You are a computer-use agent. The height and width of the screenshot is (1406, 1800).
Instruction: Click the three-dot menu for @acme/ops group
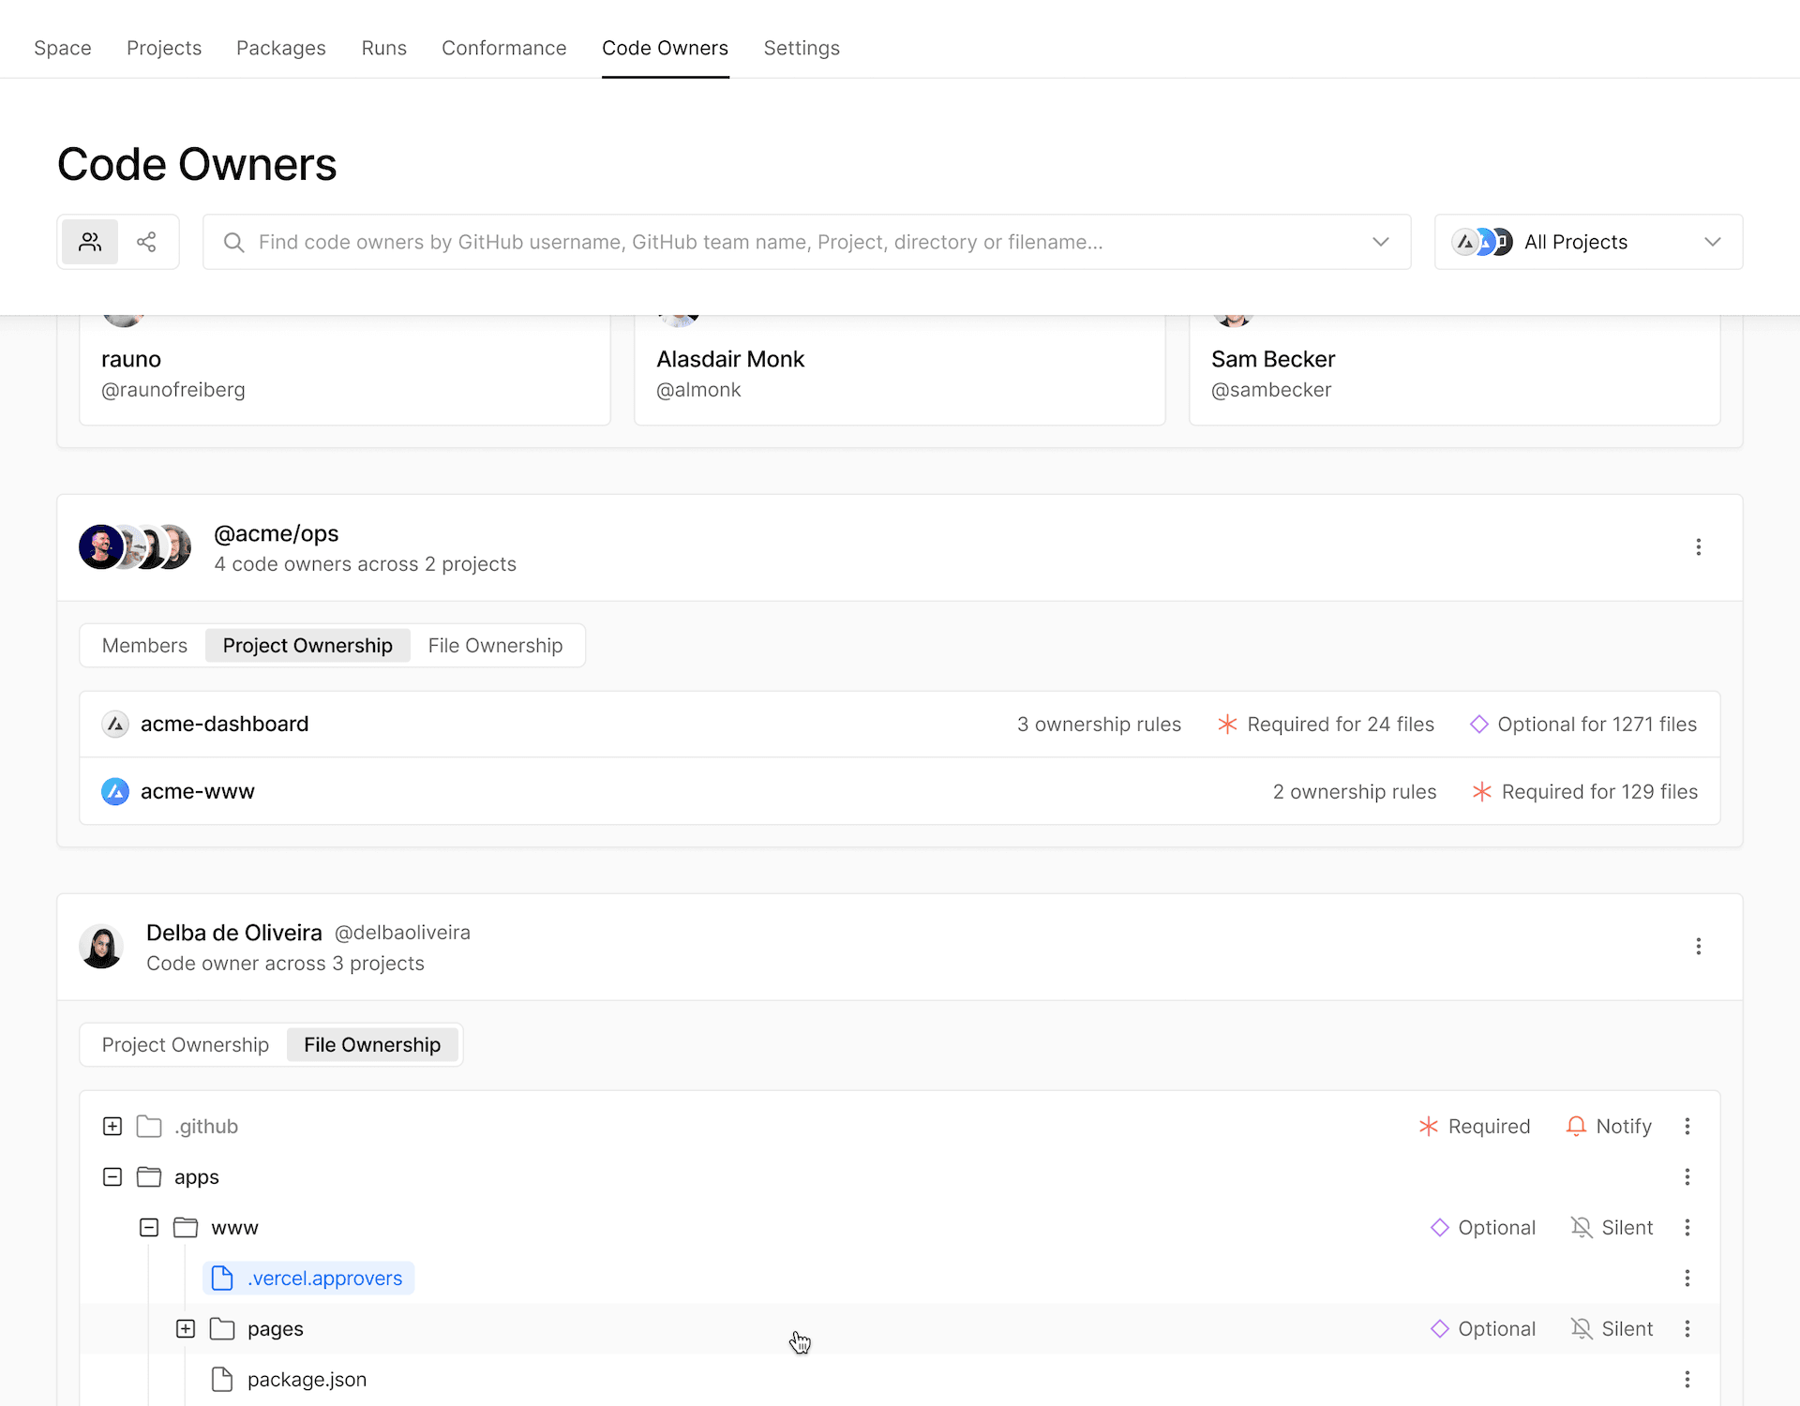(1698, 546)
